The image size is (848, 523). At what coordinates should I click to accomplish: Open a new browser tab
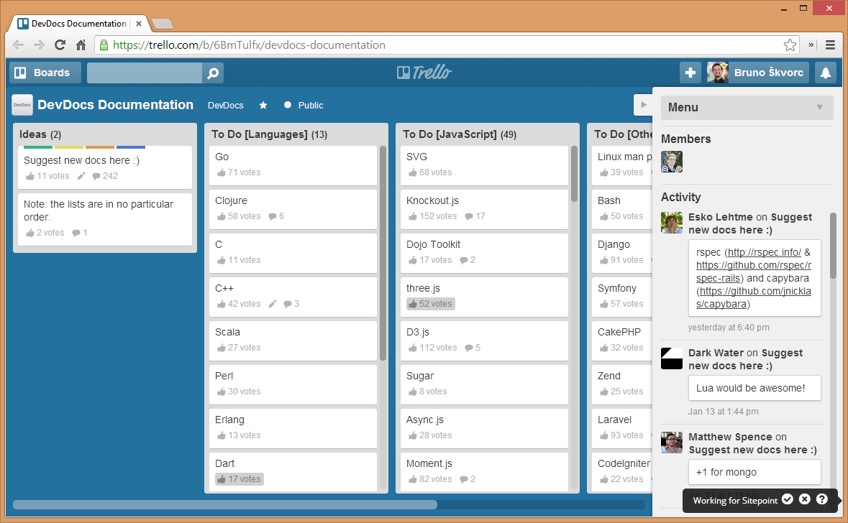[163, 24]
